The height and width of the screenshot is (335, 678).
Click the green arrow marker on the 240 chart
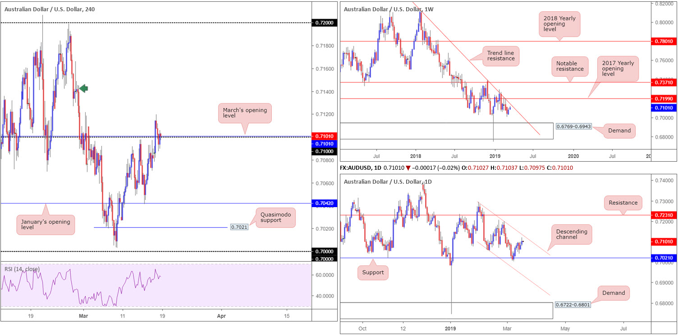(x=83, y=89)
